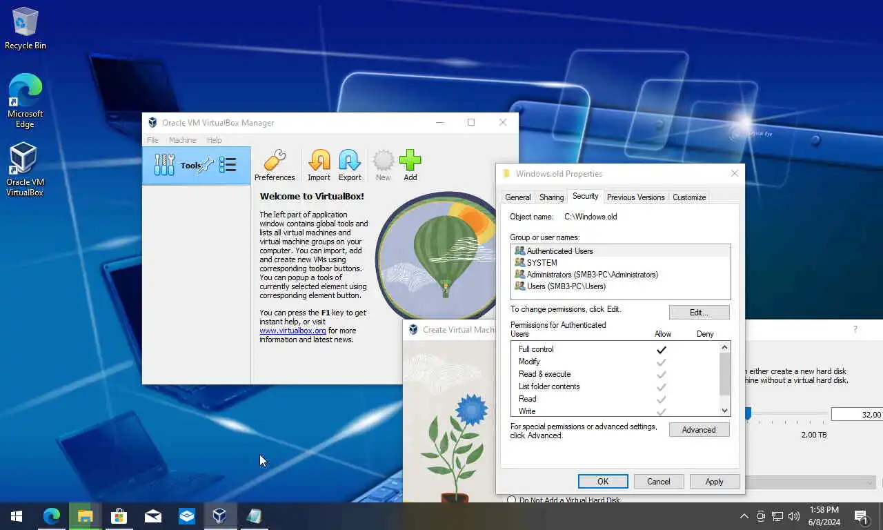Click the Create Virtual Machine help question mark
This screenshot has height=530, width=883.
pyautogui.click(x=855, y=330)
